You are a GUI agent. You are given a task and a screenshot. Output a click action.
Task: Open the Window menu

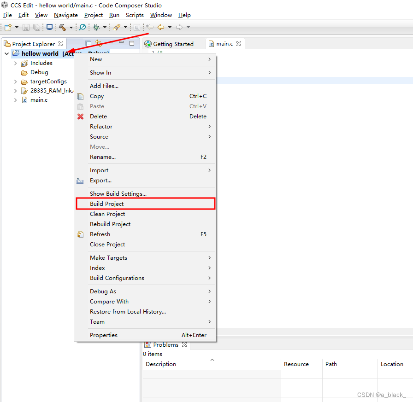click(161, 15)
